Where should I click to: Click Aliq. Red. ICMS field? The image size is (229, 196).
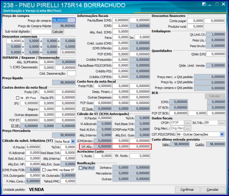pos(121,32)
